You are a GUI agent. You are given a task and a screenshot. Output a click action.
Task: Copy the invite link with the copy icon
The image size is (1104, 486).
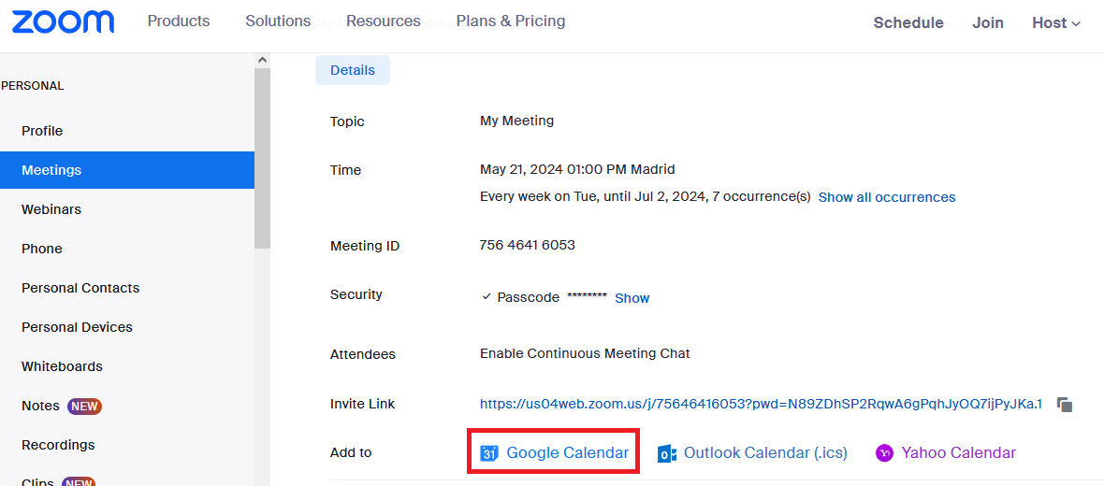click(x=1065, y=405)
